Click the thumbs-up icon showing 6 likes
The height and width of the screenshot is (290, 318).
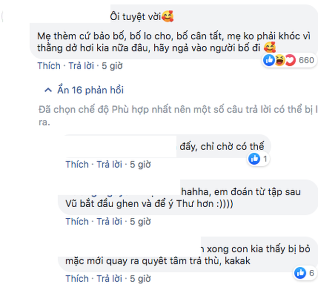(x=300, y=273)
